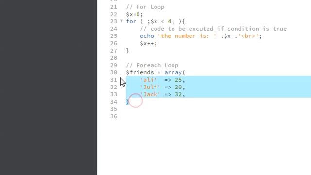The width and height of the screenshot is (311, 175).
Task: Click the 'the number is: ' string
Action: tap(187, 36)
